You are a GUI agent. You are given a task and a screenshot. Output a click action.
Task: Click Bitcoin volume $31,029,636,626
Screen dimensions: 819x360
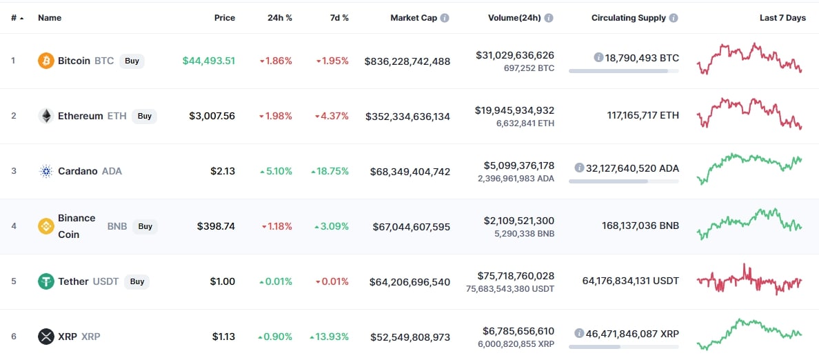515,55
